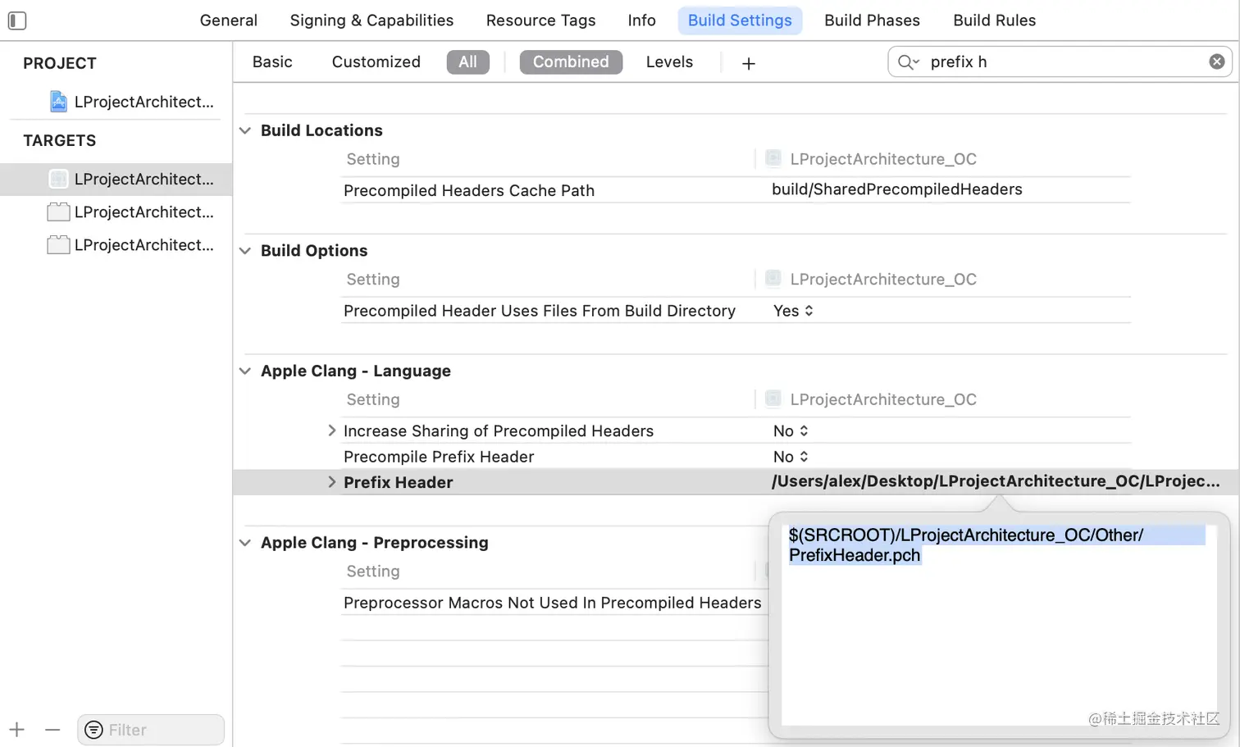This screenshot has width=1240, height=747.
Task: Select the All settings filter
Action: [x=467, y=62]
